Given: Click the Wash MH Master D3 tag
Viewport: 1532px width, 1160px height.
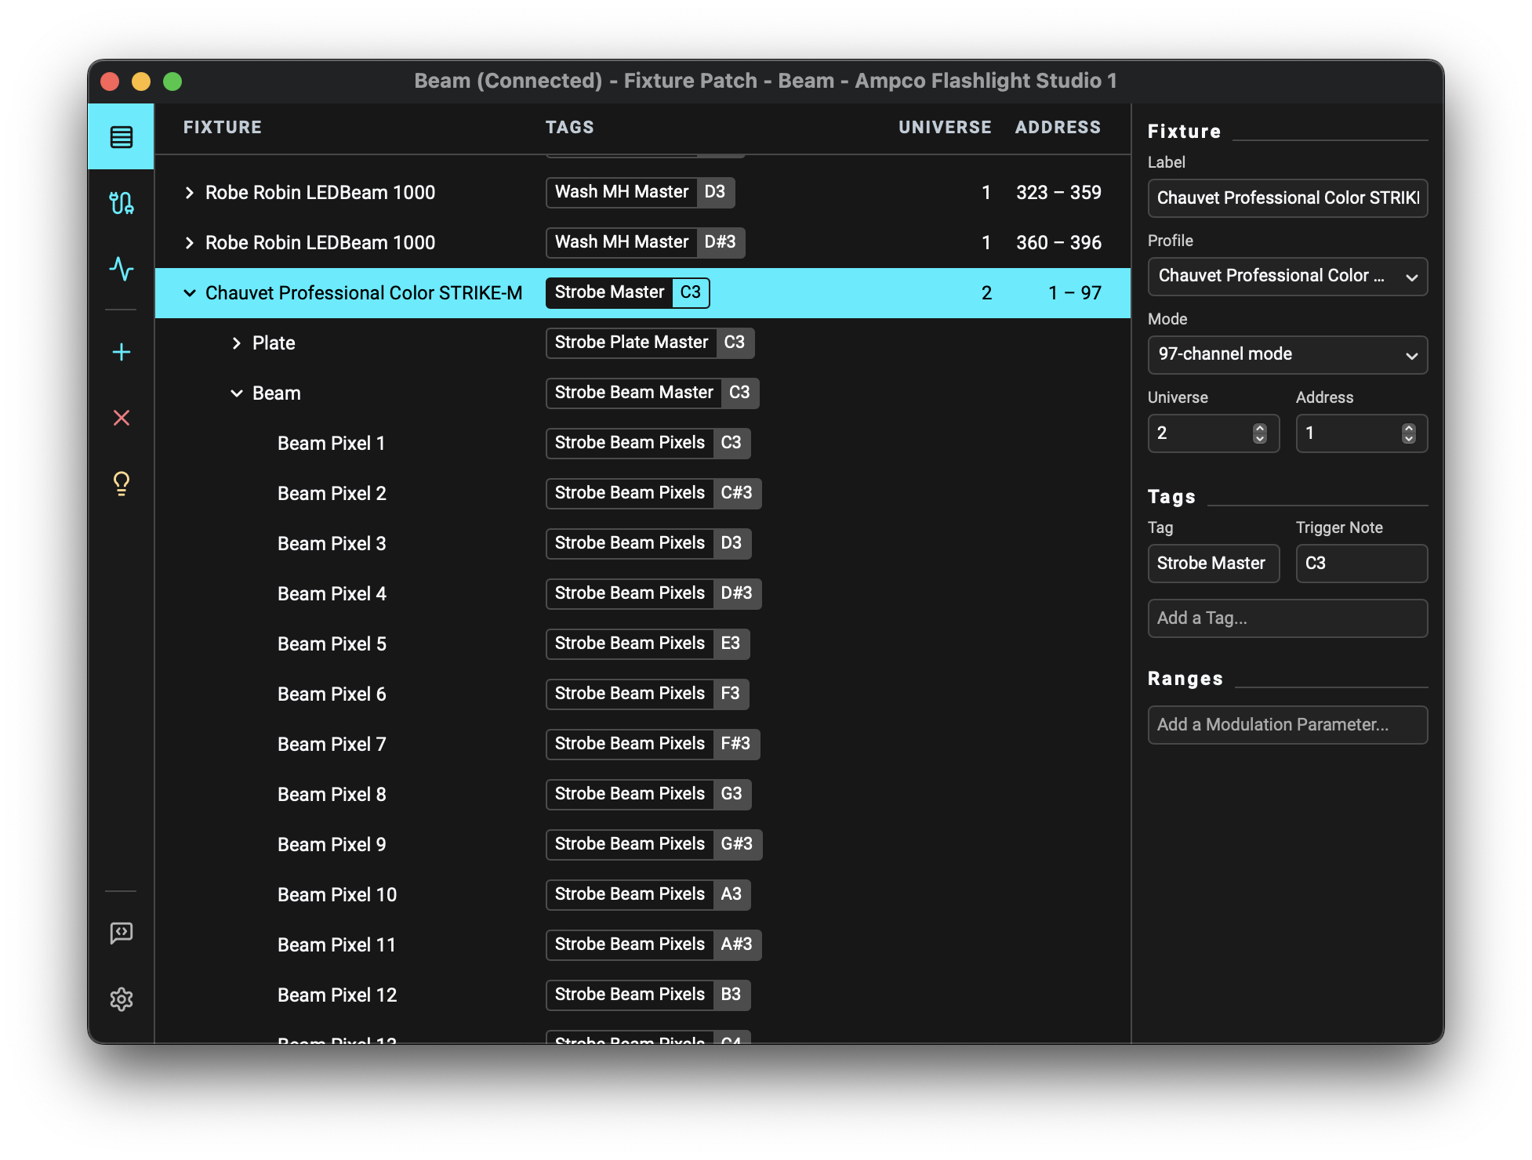Looking at the screenshot, I should 640,192.
